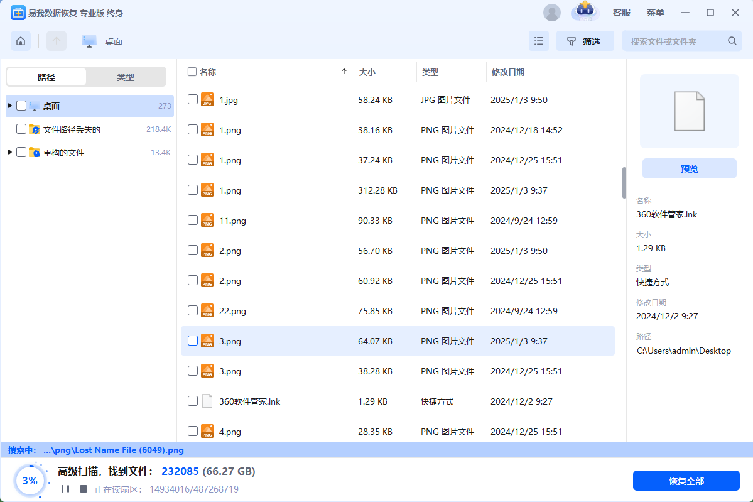Viewport: 753px width, 502px height.
Task: Expand the 桌面 tree node
Action: tap(10, 106)
